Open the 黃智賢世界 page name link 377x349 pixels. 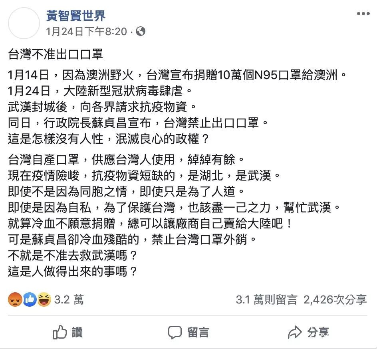[76, 16]
